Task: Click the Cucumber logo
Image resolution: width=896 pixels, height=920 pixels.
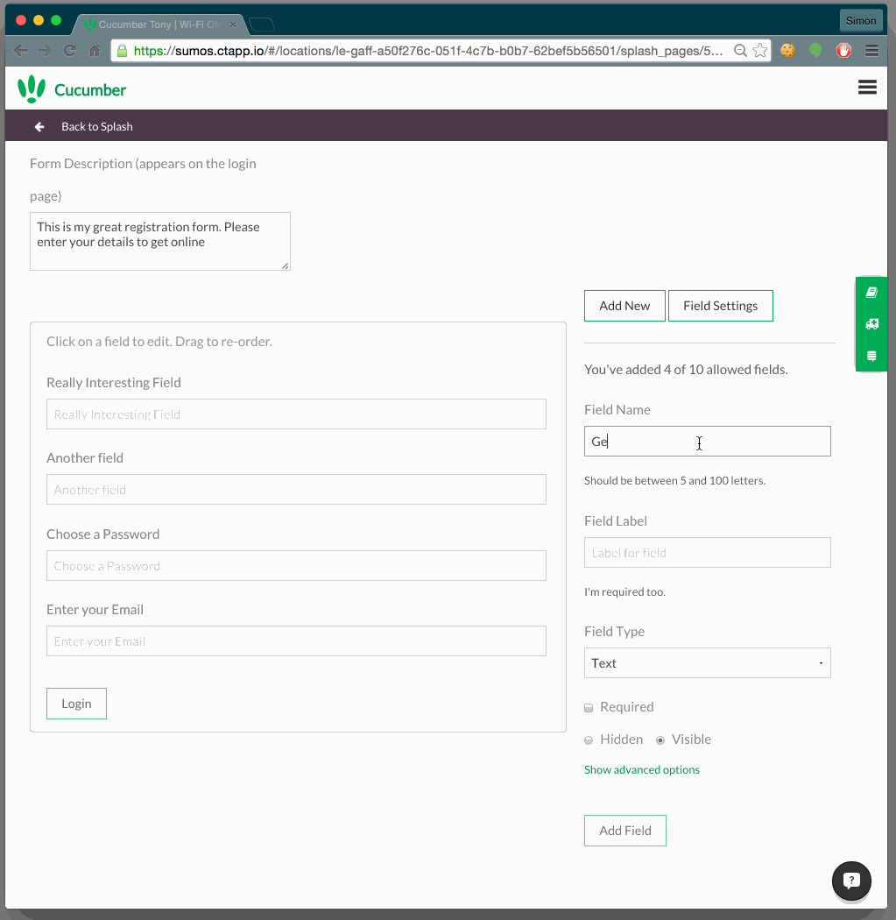Action: click(x=72, y=89)
